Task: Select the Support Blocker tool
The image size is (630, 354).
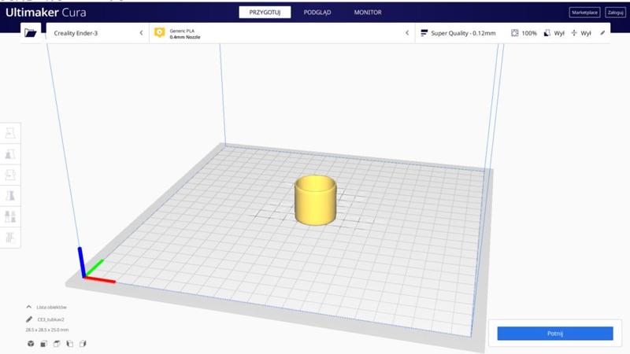Action: coord(10,238)
